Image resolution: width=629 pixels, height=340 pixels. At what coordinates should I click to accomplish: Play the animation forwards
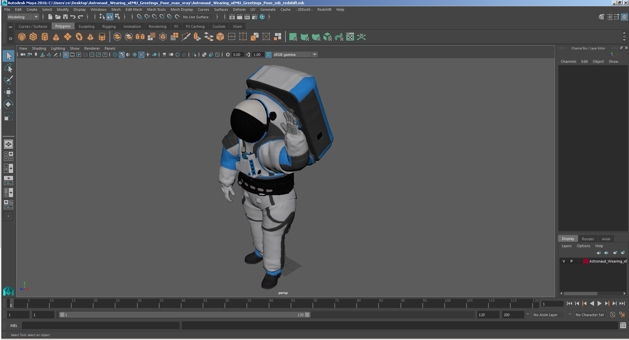coord(600,303)
